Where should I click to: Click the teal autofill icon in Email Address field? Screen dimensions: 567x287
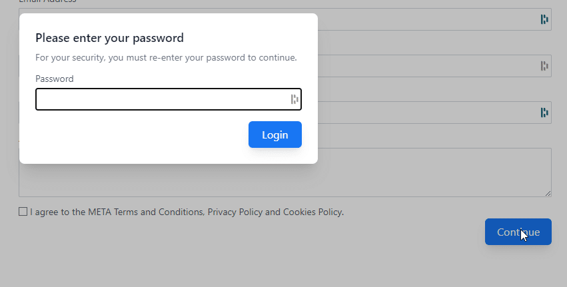pos(544,19)
